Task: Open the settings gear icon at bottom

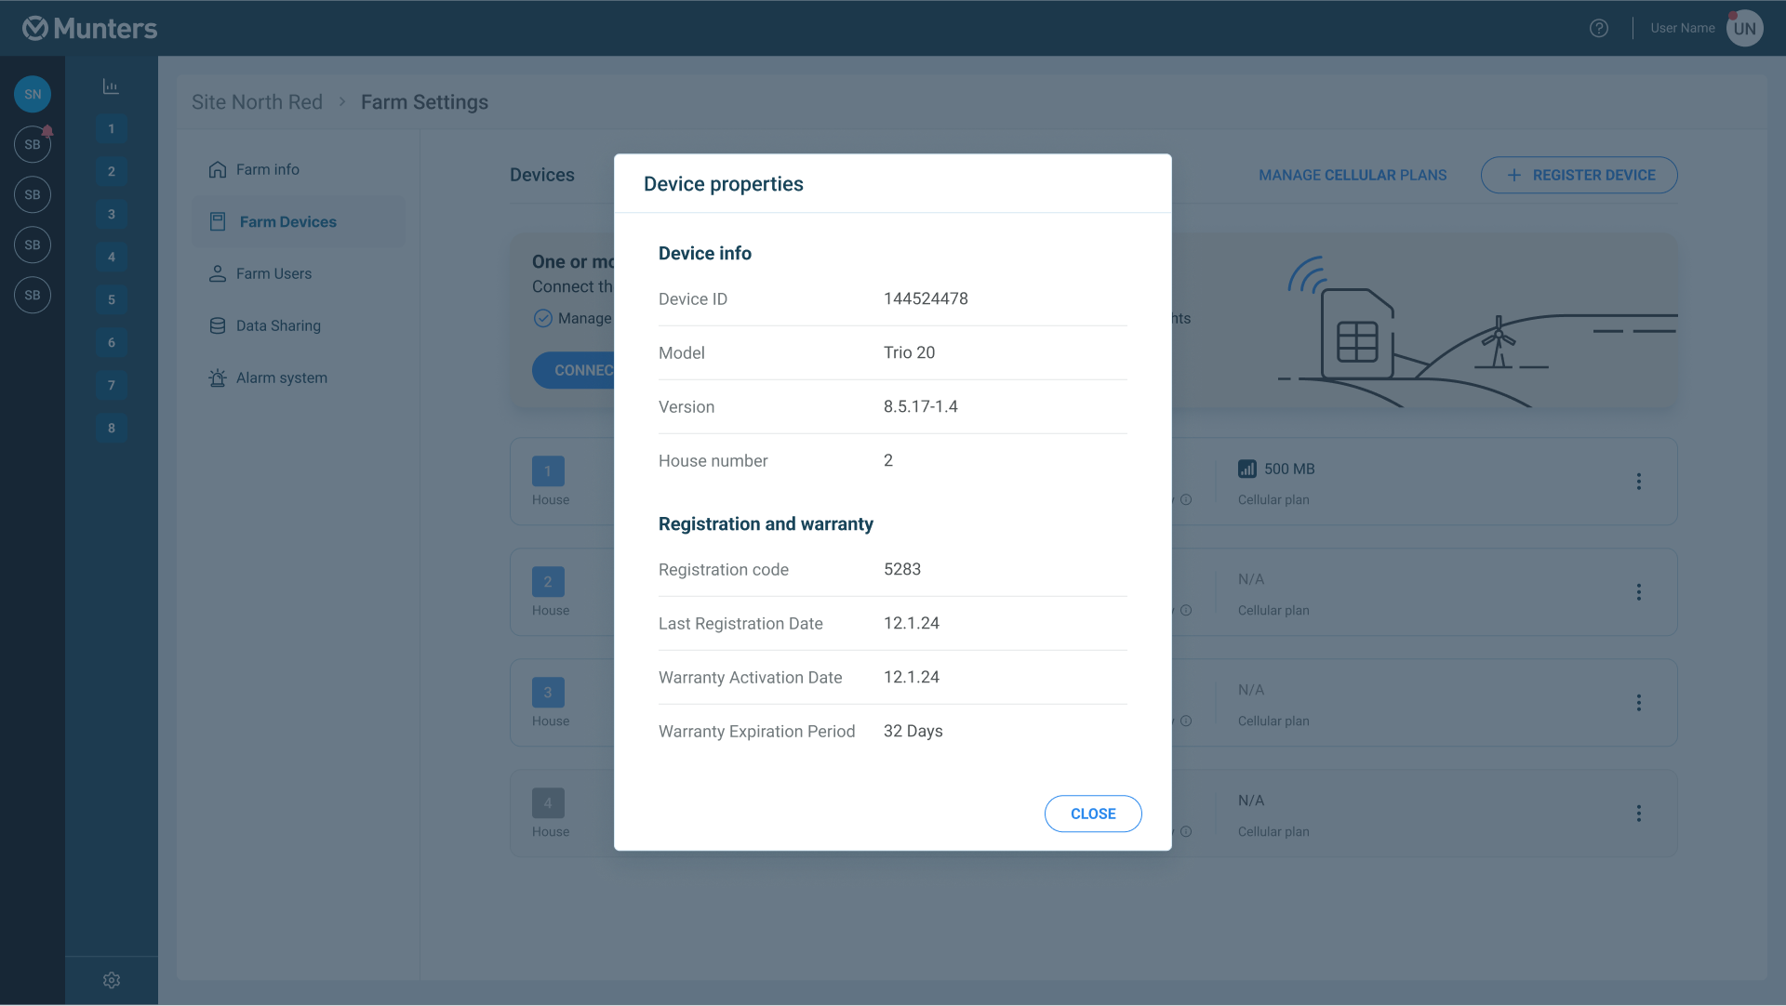Action: click(112, 980)
